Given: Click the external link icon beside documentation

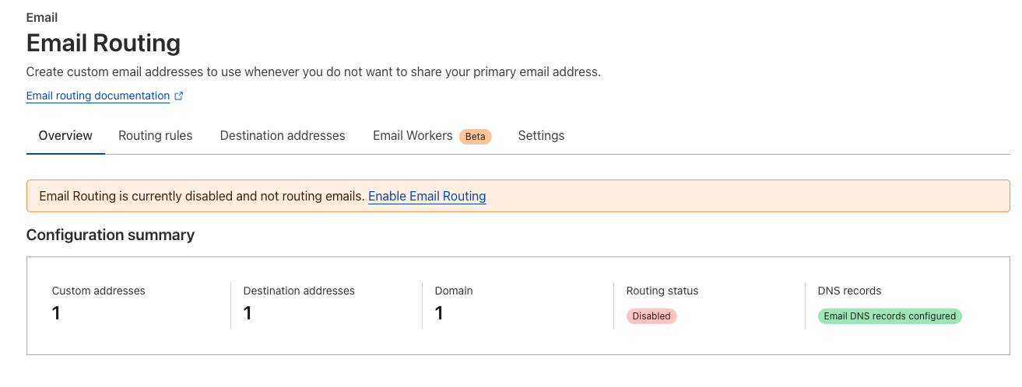Looking at the screenshot, I should [179, 96].
